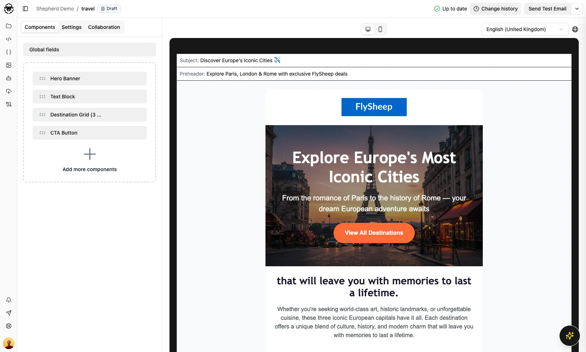Image resolution: width=586 pixels, height=352 pixels.
Task: Open the variables panel with curly braces icon
Action: coord(8,52)
